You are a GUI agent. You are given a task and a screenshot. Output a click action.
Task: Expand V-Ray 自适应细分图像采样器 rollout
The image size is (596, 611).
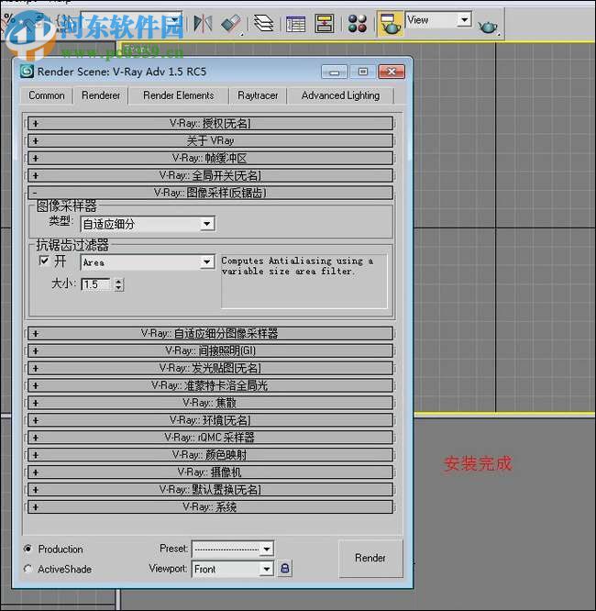tap(210, 334)
